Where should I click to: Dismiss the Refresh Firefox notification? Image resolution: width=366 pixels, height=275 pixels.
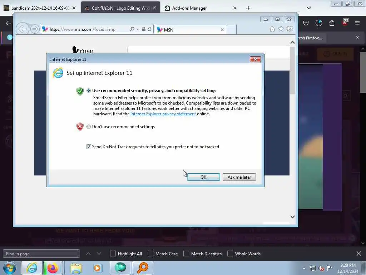[357, 37]
